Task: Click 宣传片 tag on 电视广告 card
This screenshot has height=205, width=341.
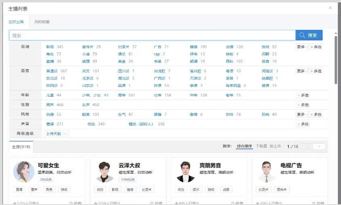Action: point(282,190)
